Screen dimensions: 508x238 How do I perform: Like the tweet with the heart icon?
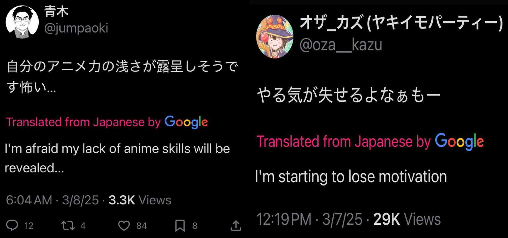point(124,226)
